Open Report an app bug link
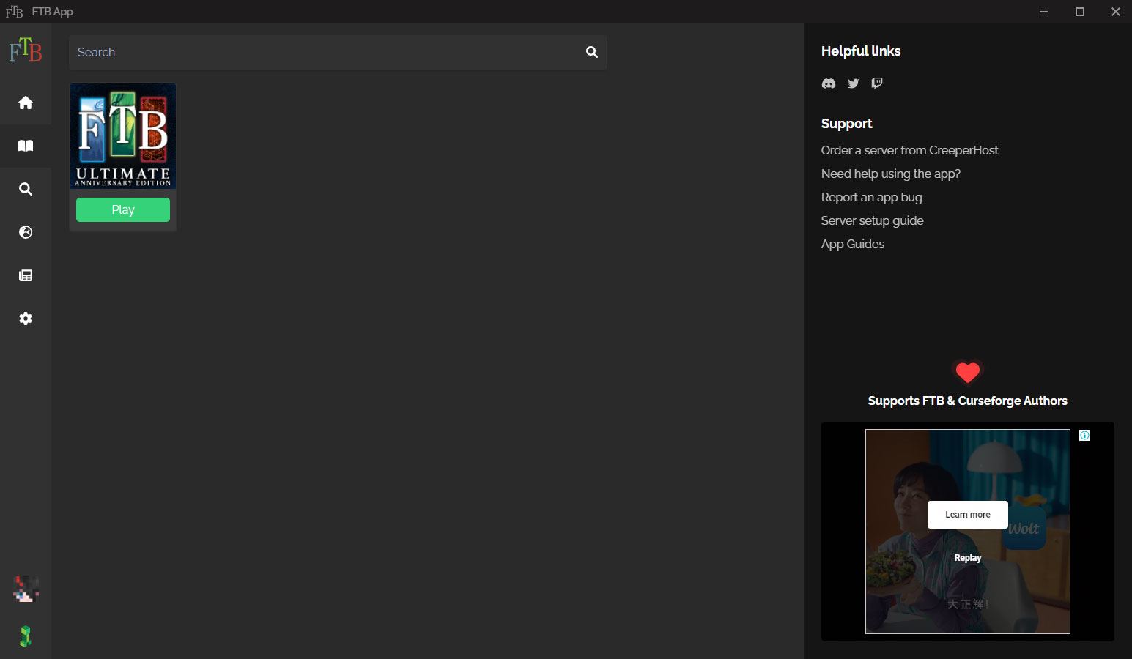 tap(872, 197)
